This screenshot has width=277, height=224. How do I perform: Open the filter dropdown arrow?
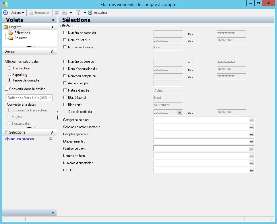(85, 13)
